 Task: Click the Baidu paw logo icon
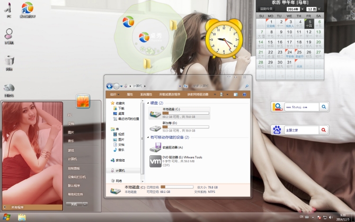pos(277,130)
